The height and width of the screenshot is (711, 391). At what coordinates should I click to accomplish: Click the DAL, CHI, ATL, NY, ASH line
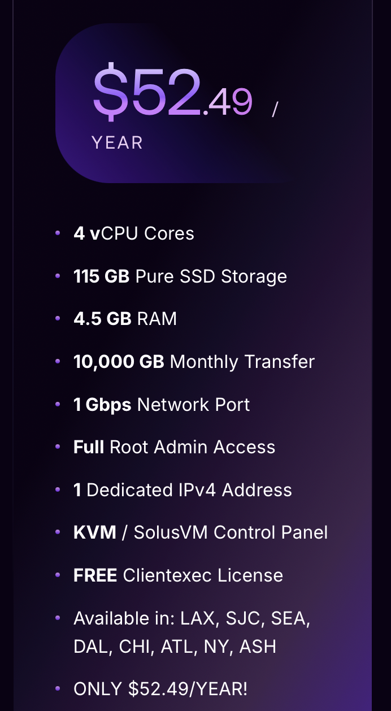click(x=175, y=647)
